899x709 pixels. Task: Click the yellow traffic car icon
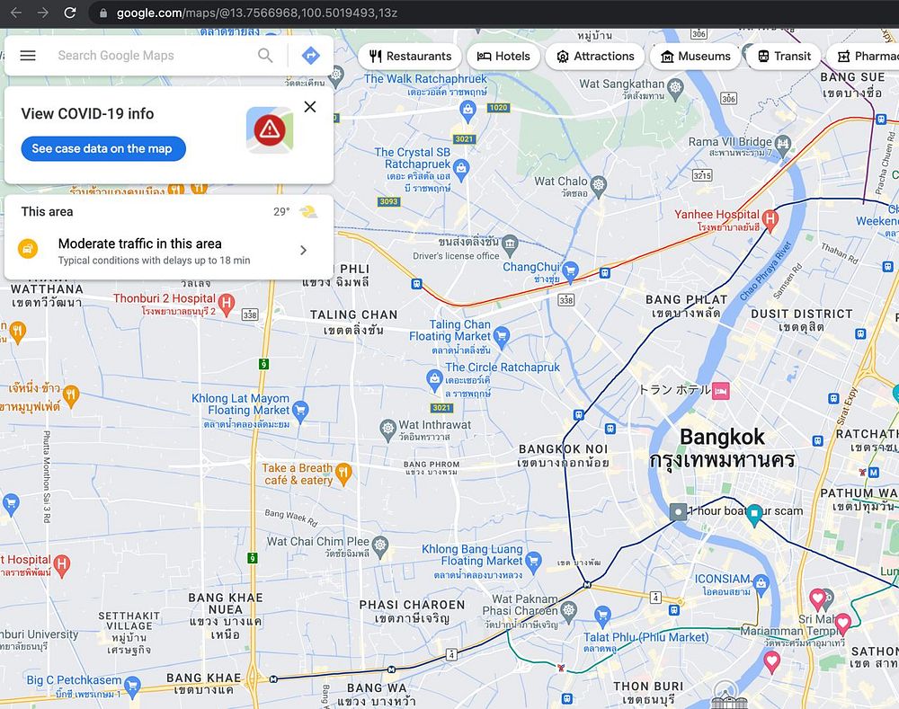[x=27, y=249]
